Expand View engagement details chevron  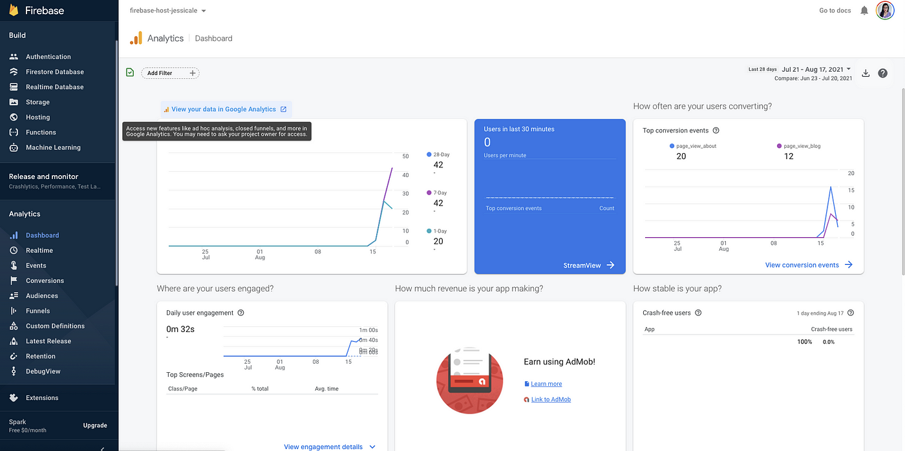(372, 446)
